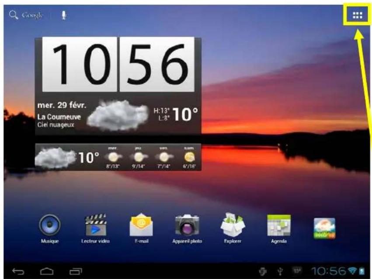
Task: Launch the Lecteur vidéo app
Action: pyautogui.click(x=95, y=229)
